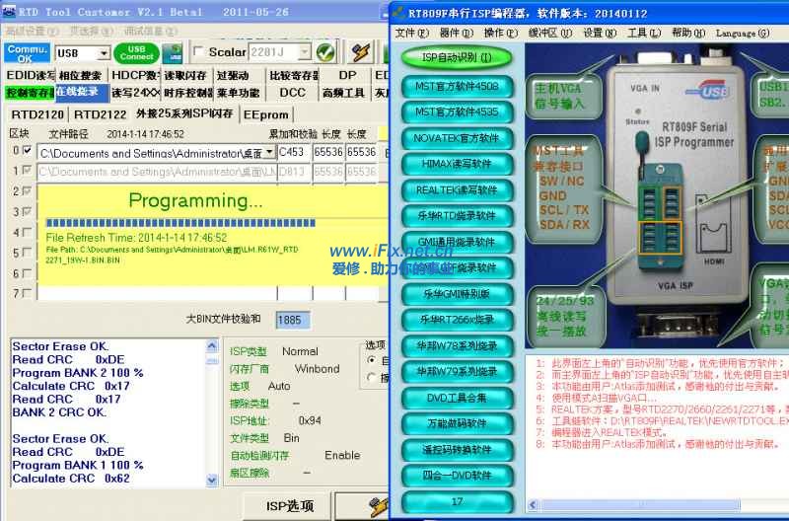
Task: Toggle block 2 checkbox
Action: [28, 190]
